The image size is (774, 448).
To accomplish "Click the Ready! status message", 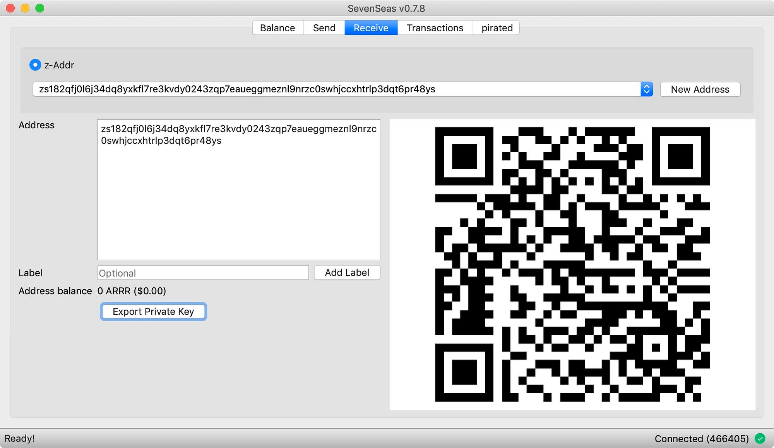I will [20, 439].
